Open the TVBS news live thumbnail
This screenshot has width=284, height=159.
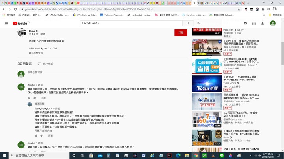207,84
